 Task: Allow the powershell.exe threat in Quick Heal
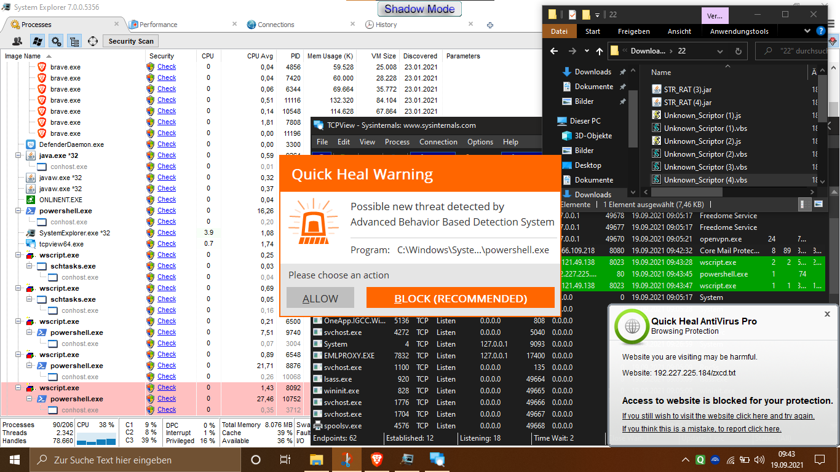(x=320, y=298)
